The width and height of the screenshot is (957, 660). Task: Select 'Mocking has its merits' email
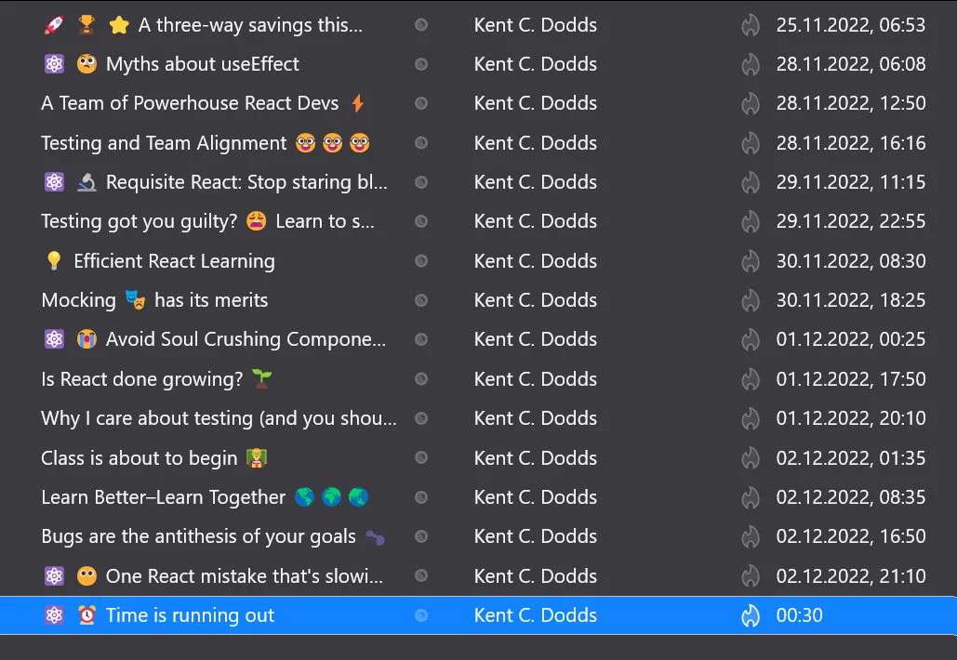point(154,300)
